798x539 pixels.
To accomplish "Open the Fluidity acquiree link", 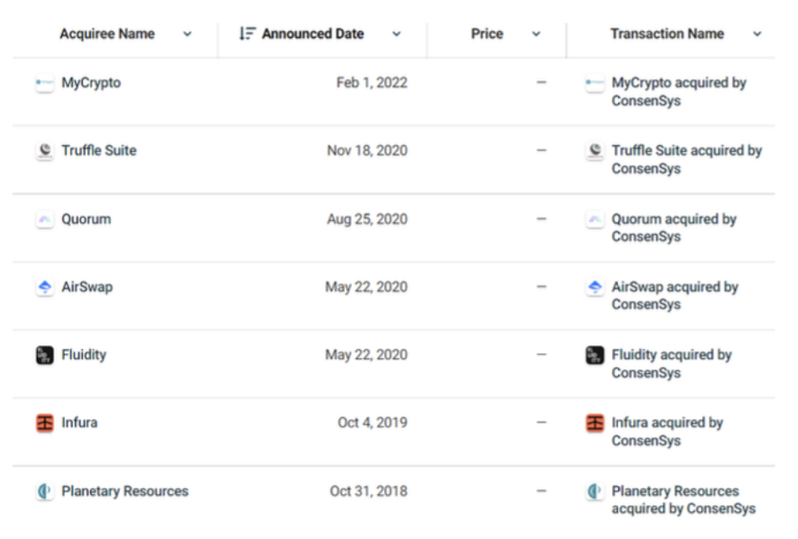I will point(84,355).
